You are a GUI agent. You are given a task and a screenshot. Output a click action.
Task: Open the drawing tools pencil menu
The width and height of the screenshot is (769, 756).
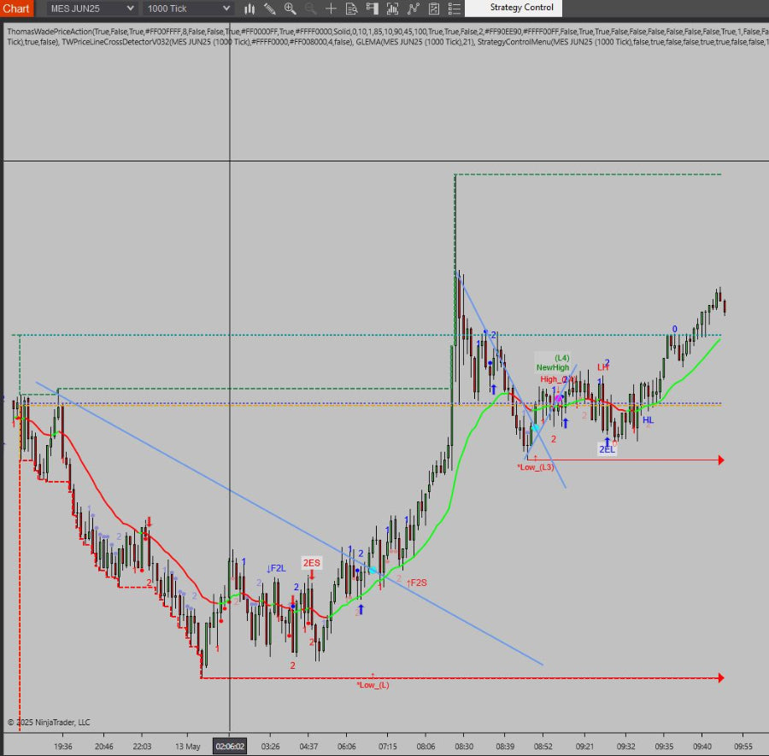click(270, 9)
